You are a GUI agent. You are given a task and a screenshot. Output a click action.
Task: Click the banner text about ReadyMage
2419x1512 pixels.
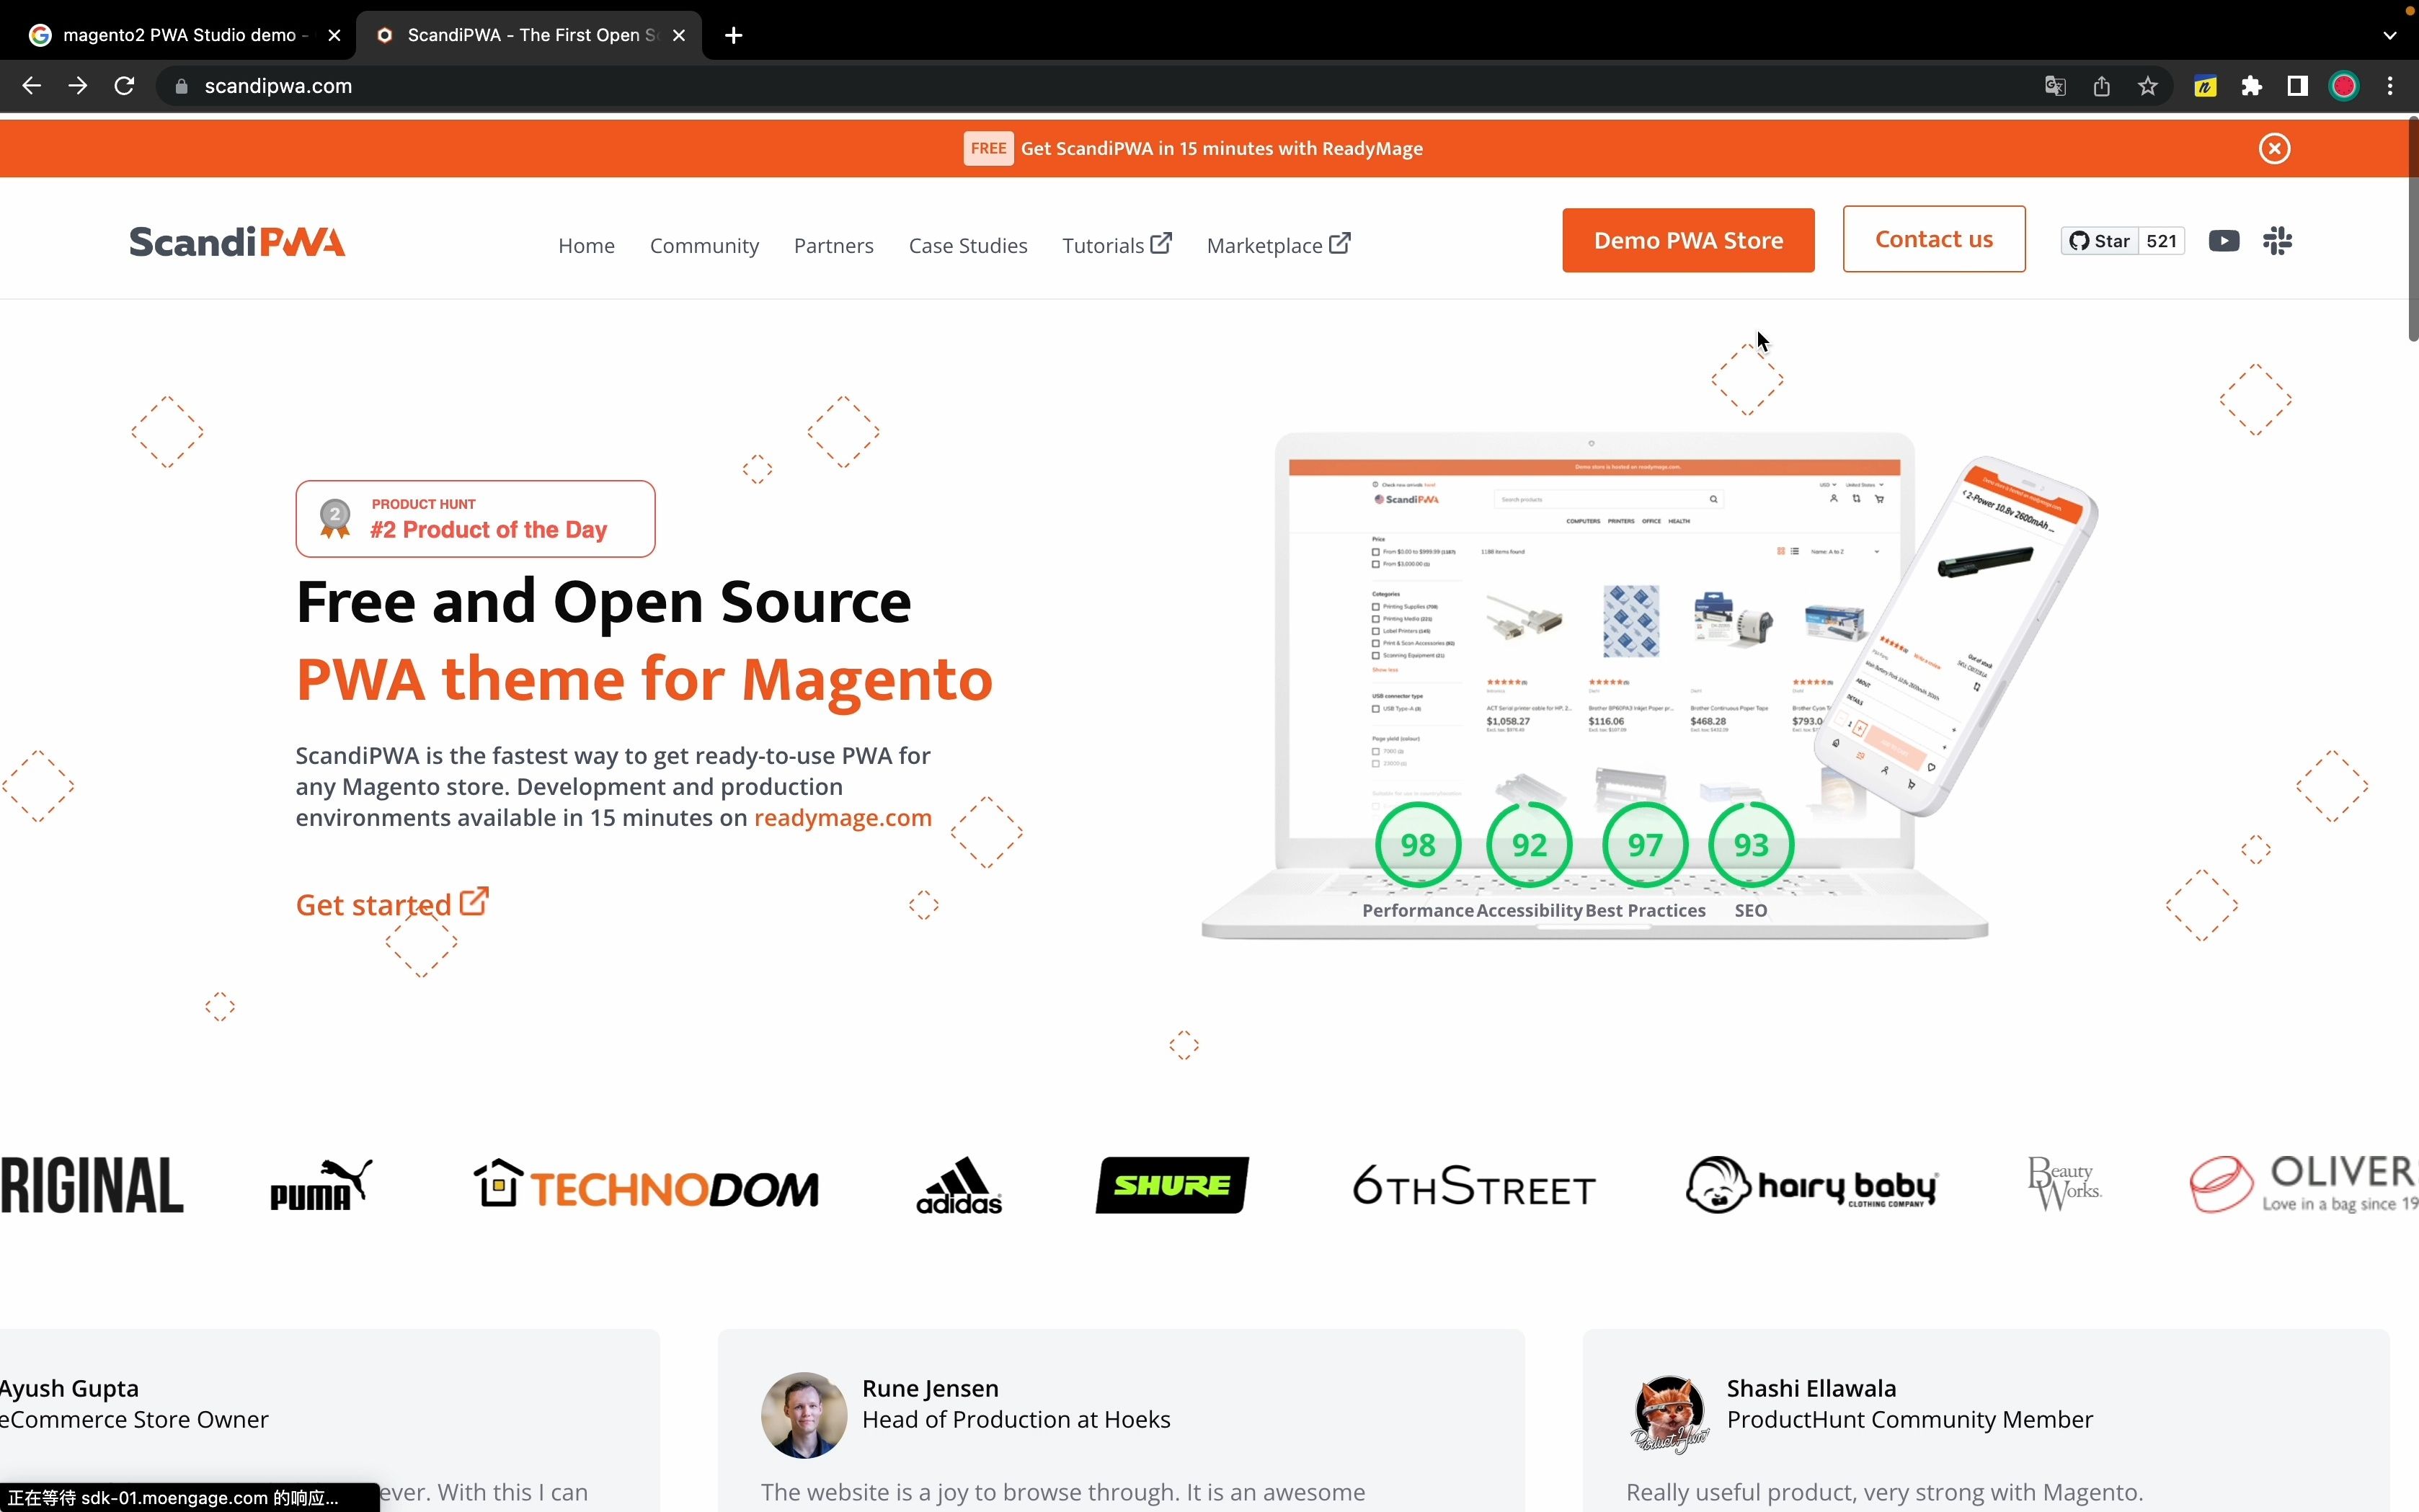pyautogui.click(x=1221, y=148)
